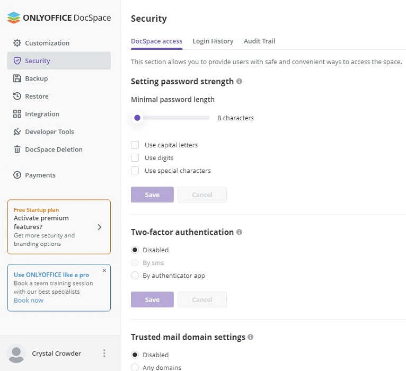406x371 pixels.
Task: Select the Any domains radio option
Action: point(135,367)
